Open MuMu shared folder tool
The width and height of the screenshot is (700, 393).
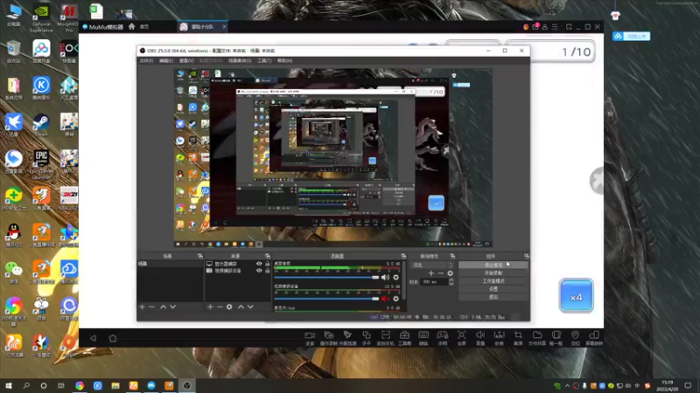tap(537, 338)
